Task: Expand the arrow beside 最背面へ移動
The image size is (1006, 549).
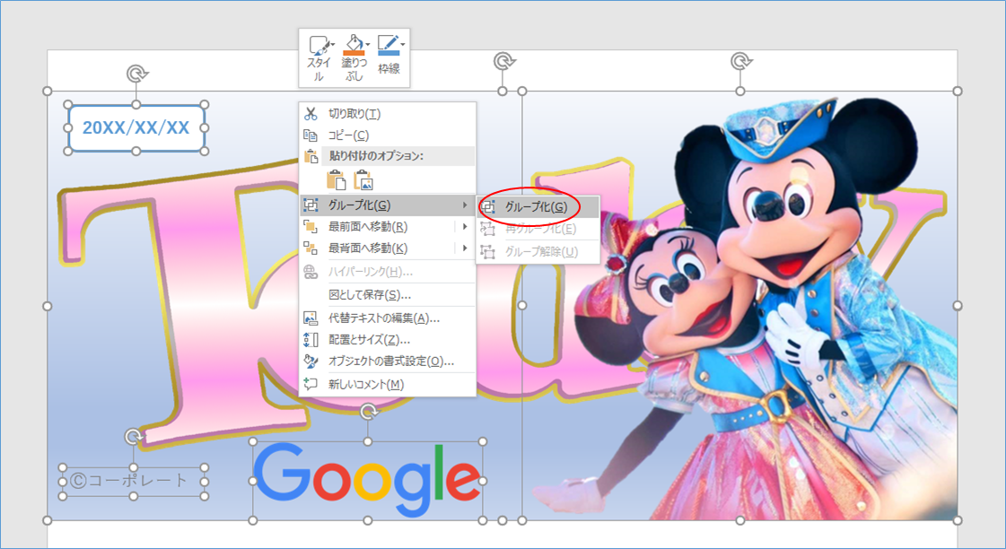Action: click(x=465, y=248)
